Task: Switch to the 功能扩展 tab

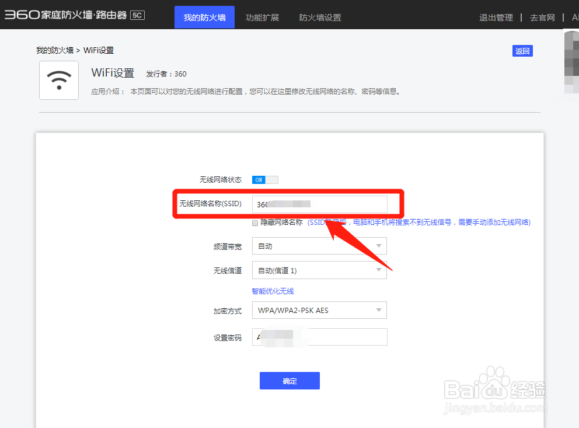Action: coord(262,18)
